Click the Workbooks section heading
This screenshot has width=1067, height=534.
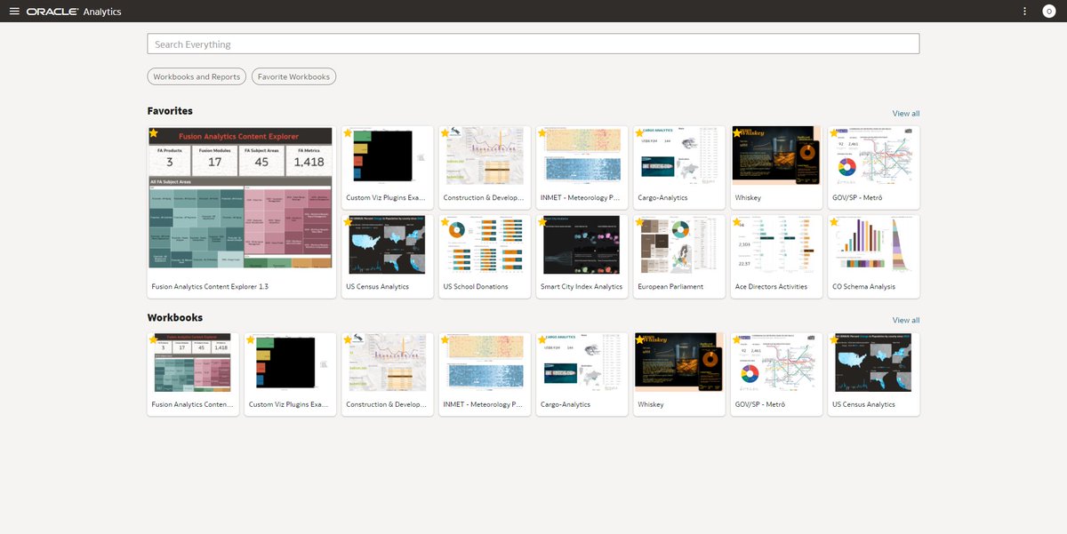click(175, 317)
